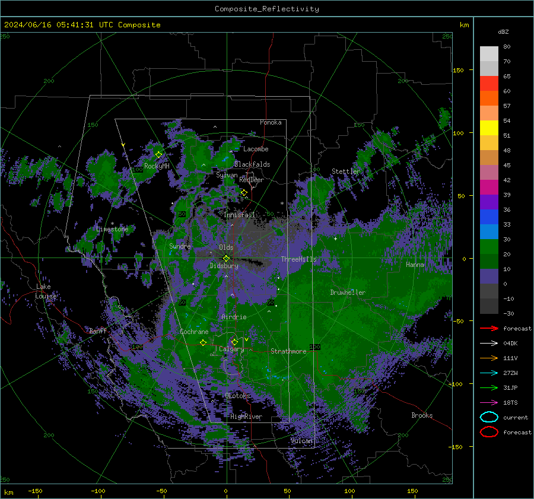The width and height of the screenshot is (534, 499).
Task: Click the yellow diamond marker below RedDeer
Action: (x=244, y=193)
